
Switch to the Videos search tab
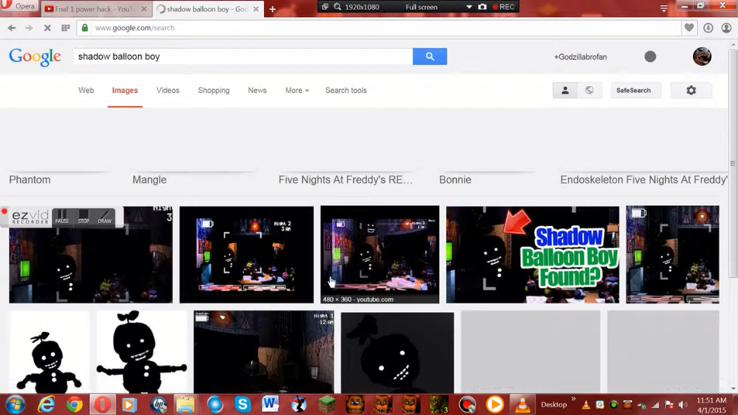pyautogui.click(x=168, y=91)
